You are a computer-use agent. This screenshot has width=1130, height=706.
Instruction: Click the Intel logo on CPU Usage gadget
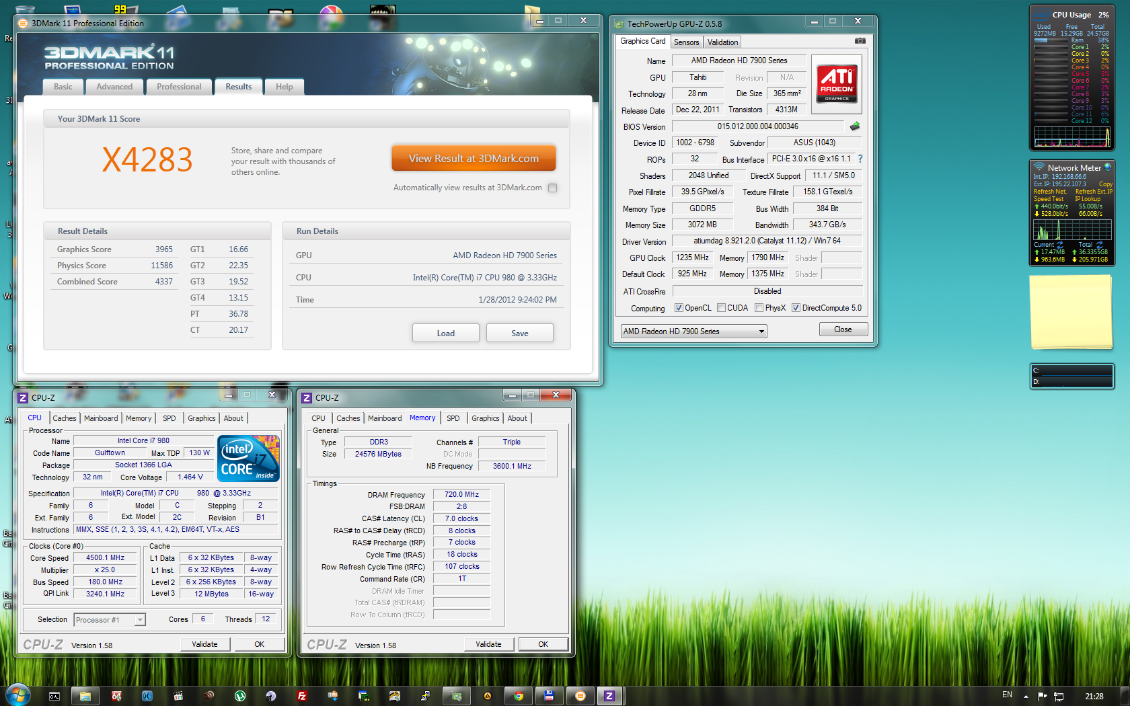[1041, 15]
